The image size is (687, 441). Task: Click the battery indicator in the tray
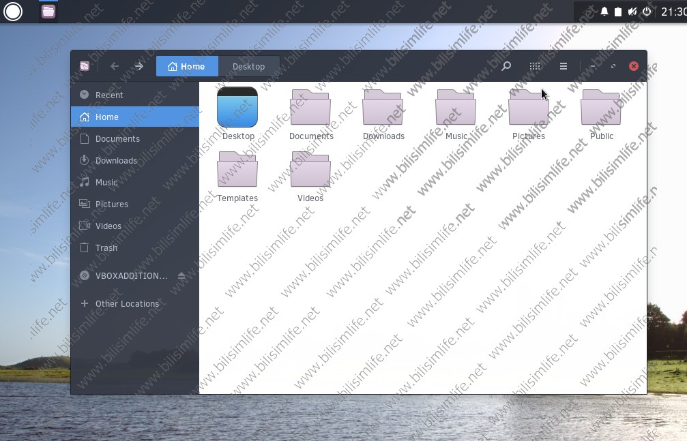(618, 12)
